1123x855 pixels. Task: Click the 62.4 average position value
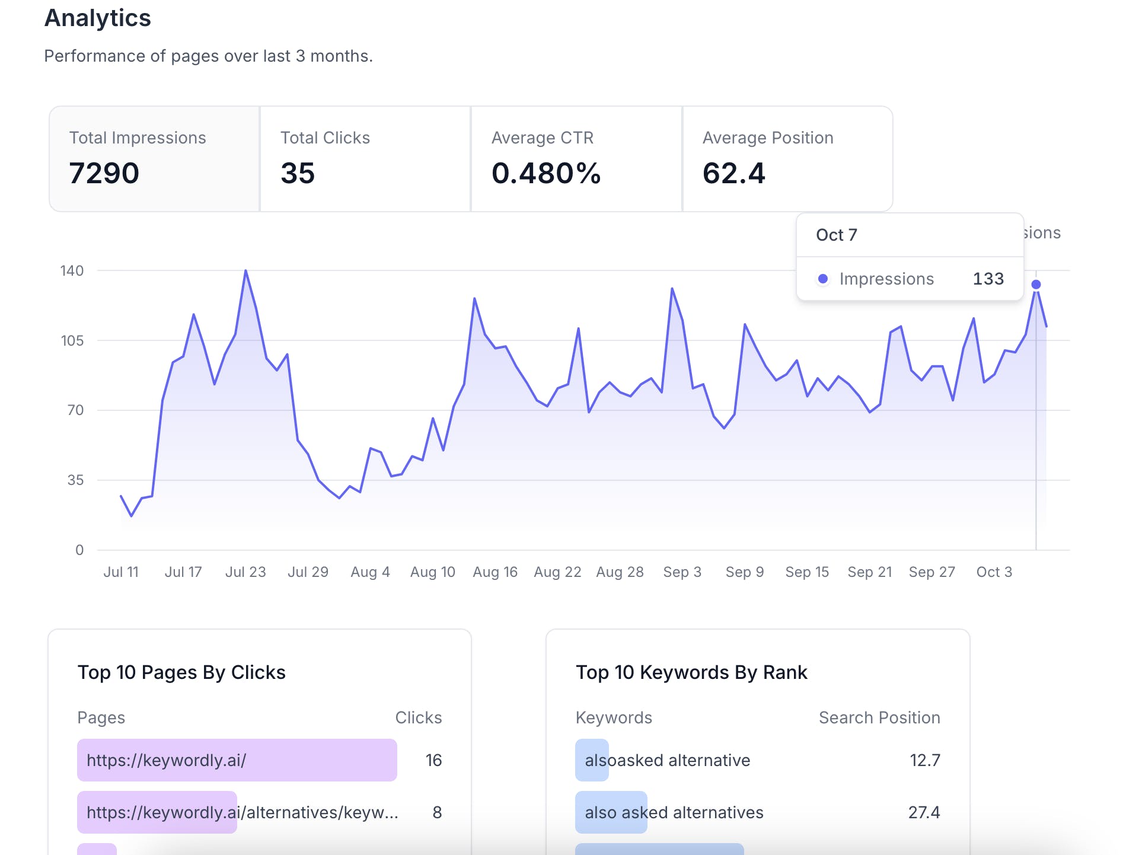coord(734,173)
